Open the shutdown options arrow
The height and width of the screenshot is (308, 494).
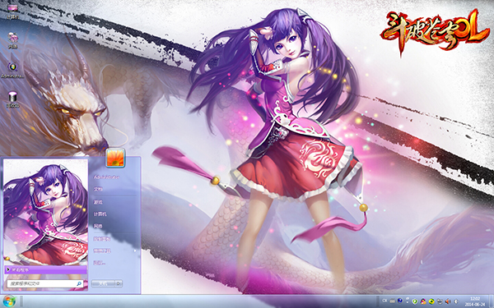click(119, 283)
